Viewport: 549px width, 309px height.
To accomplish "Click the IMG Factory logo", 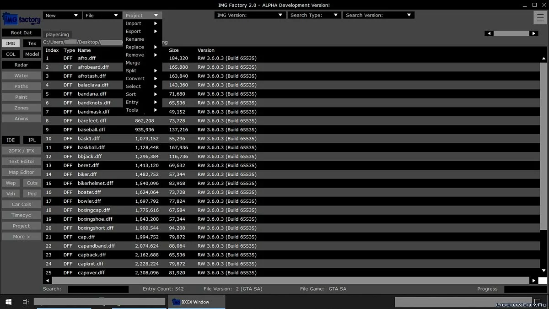I will [x=21, y=20].
